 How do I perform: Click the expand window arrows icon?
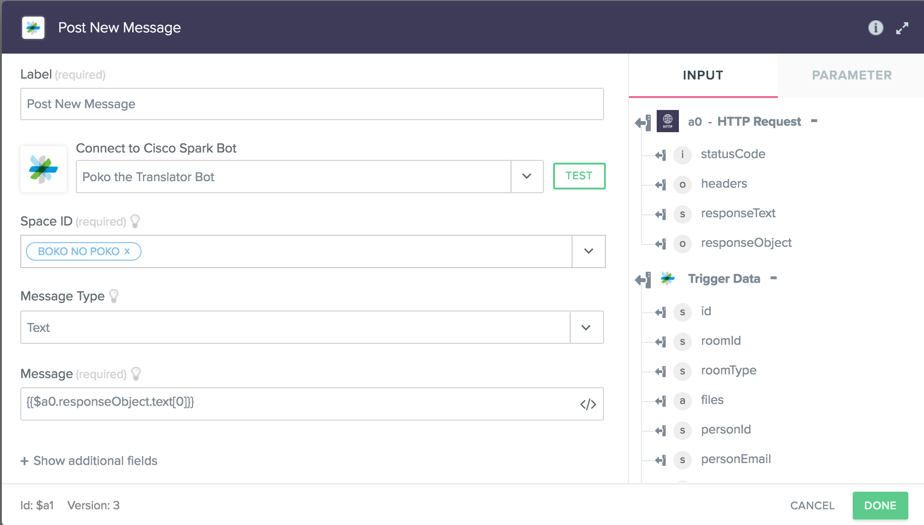pos(902,28)
